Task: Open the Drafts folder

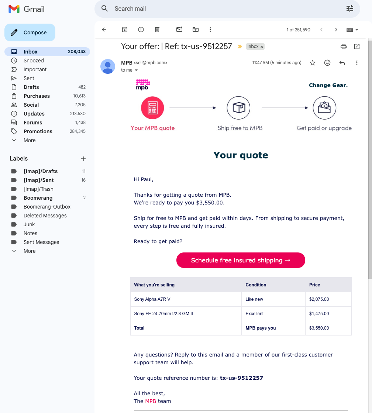Action: point(31,87)
